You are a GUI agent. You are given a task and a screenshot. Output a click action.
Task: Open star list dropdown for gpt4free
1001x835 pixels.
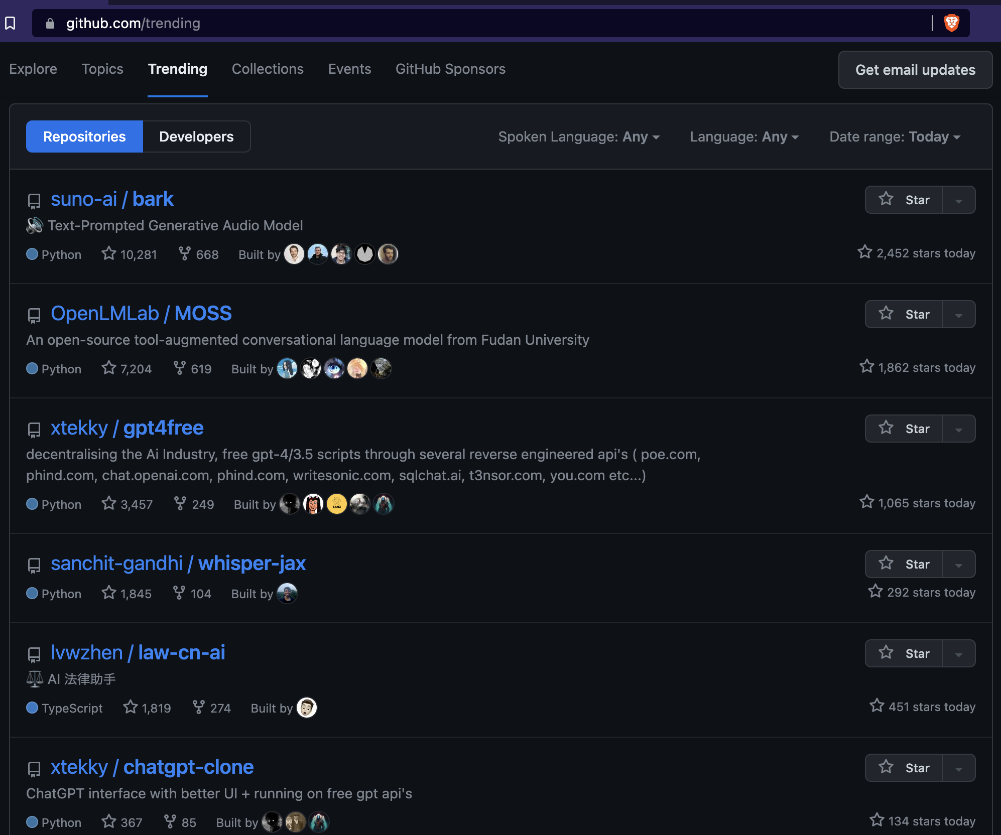point(959,429)
